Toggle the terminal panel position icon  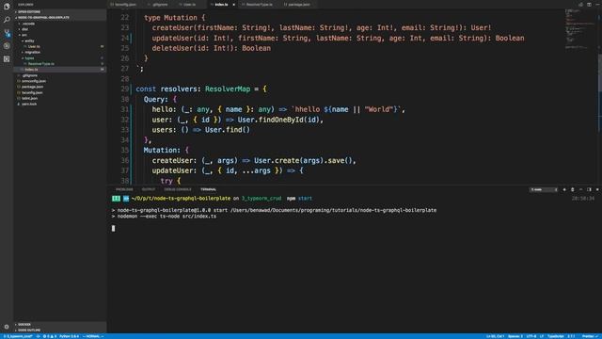point(589,189)
